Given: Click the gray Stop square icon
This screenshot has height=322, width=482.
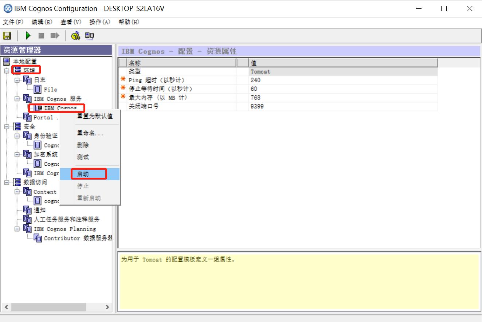Looking at the screenshot, I should [41, 36].
